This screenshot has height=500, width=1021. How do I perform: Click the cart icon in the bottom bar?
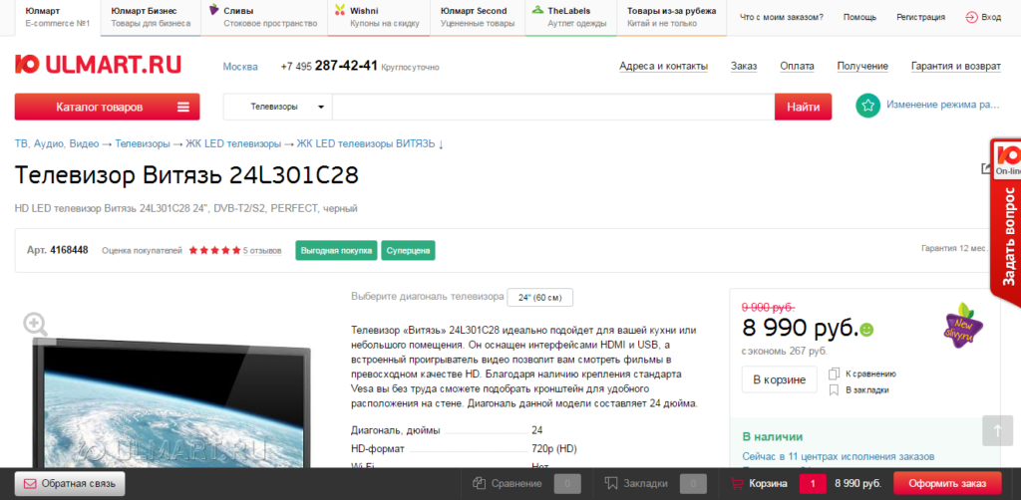pos(737,484)
